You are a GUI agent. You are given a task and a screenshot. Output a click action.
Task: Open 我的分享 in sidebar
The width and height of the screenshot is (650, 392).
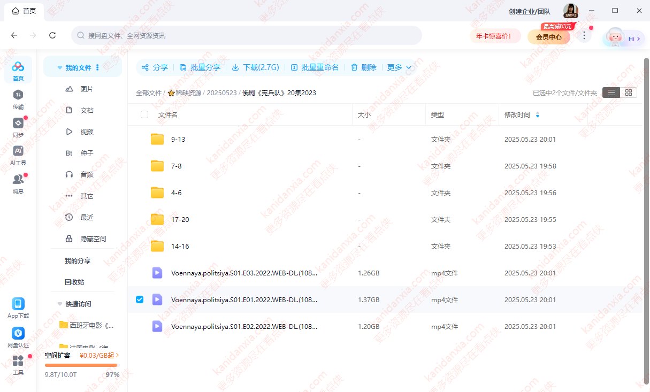pyautogui.click(x=78, y=261)
